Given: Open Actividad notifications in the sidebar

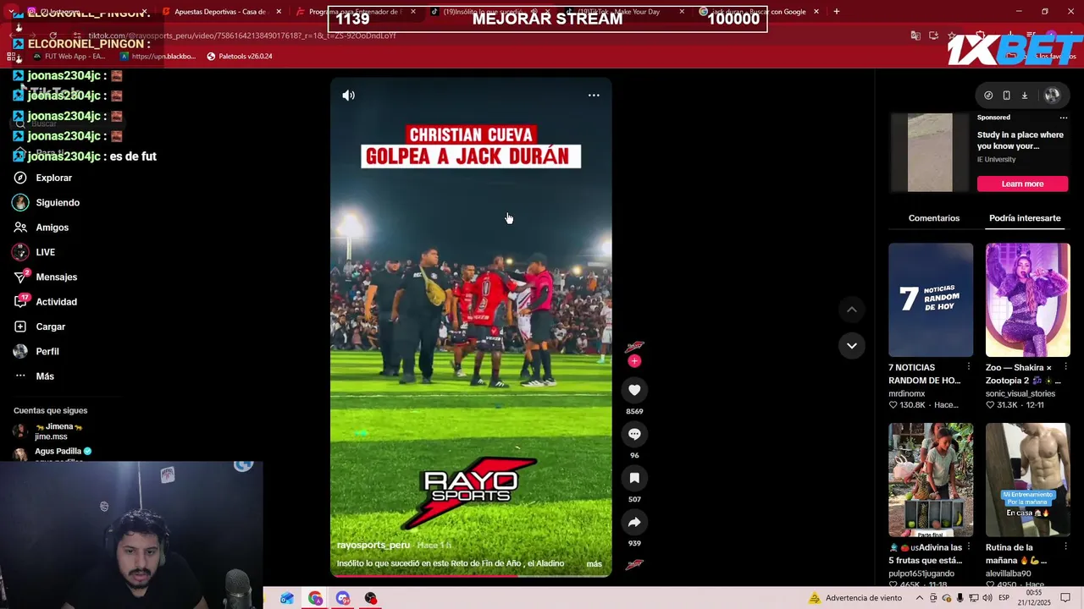Looking at the screenshot, I should pyautogui.click(x=56, y=302).
